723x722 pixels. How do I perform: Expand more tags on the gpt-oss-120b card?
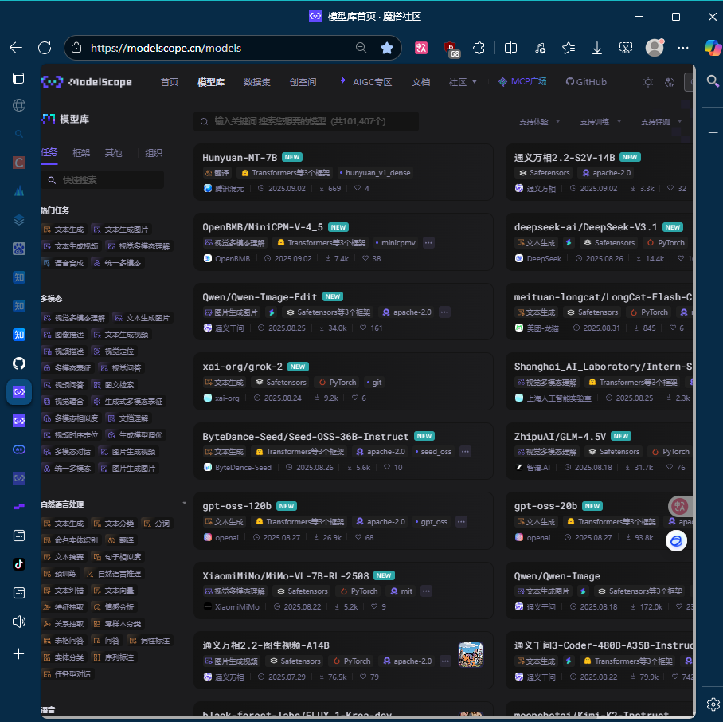pos(461,521)
